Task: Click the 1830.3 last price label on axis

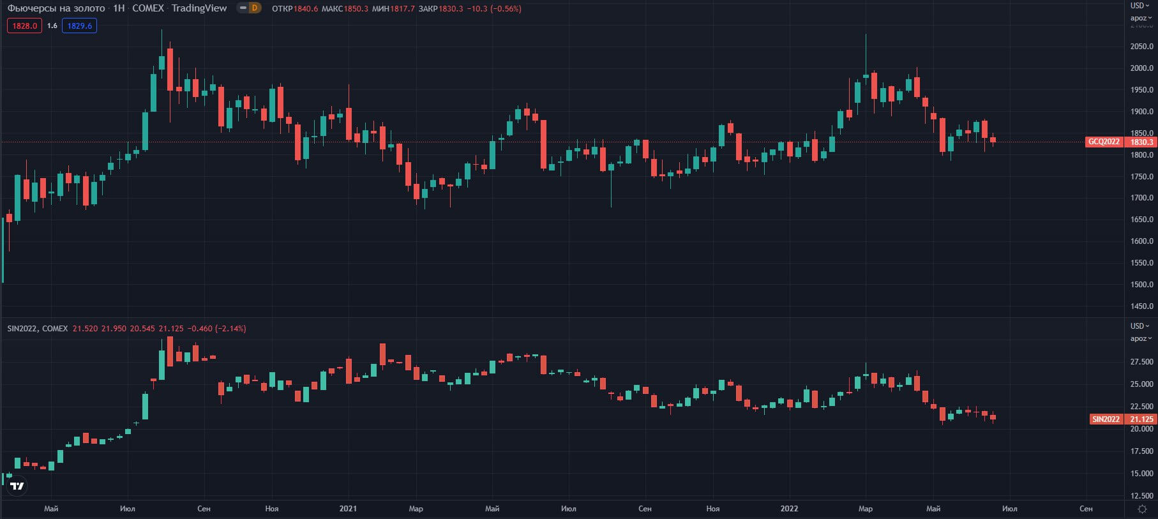Action: 1141,142
